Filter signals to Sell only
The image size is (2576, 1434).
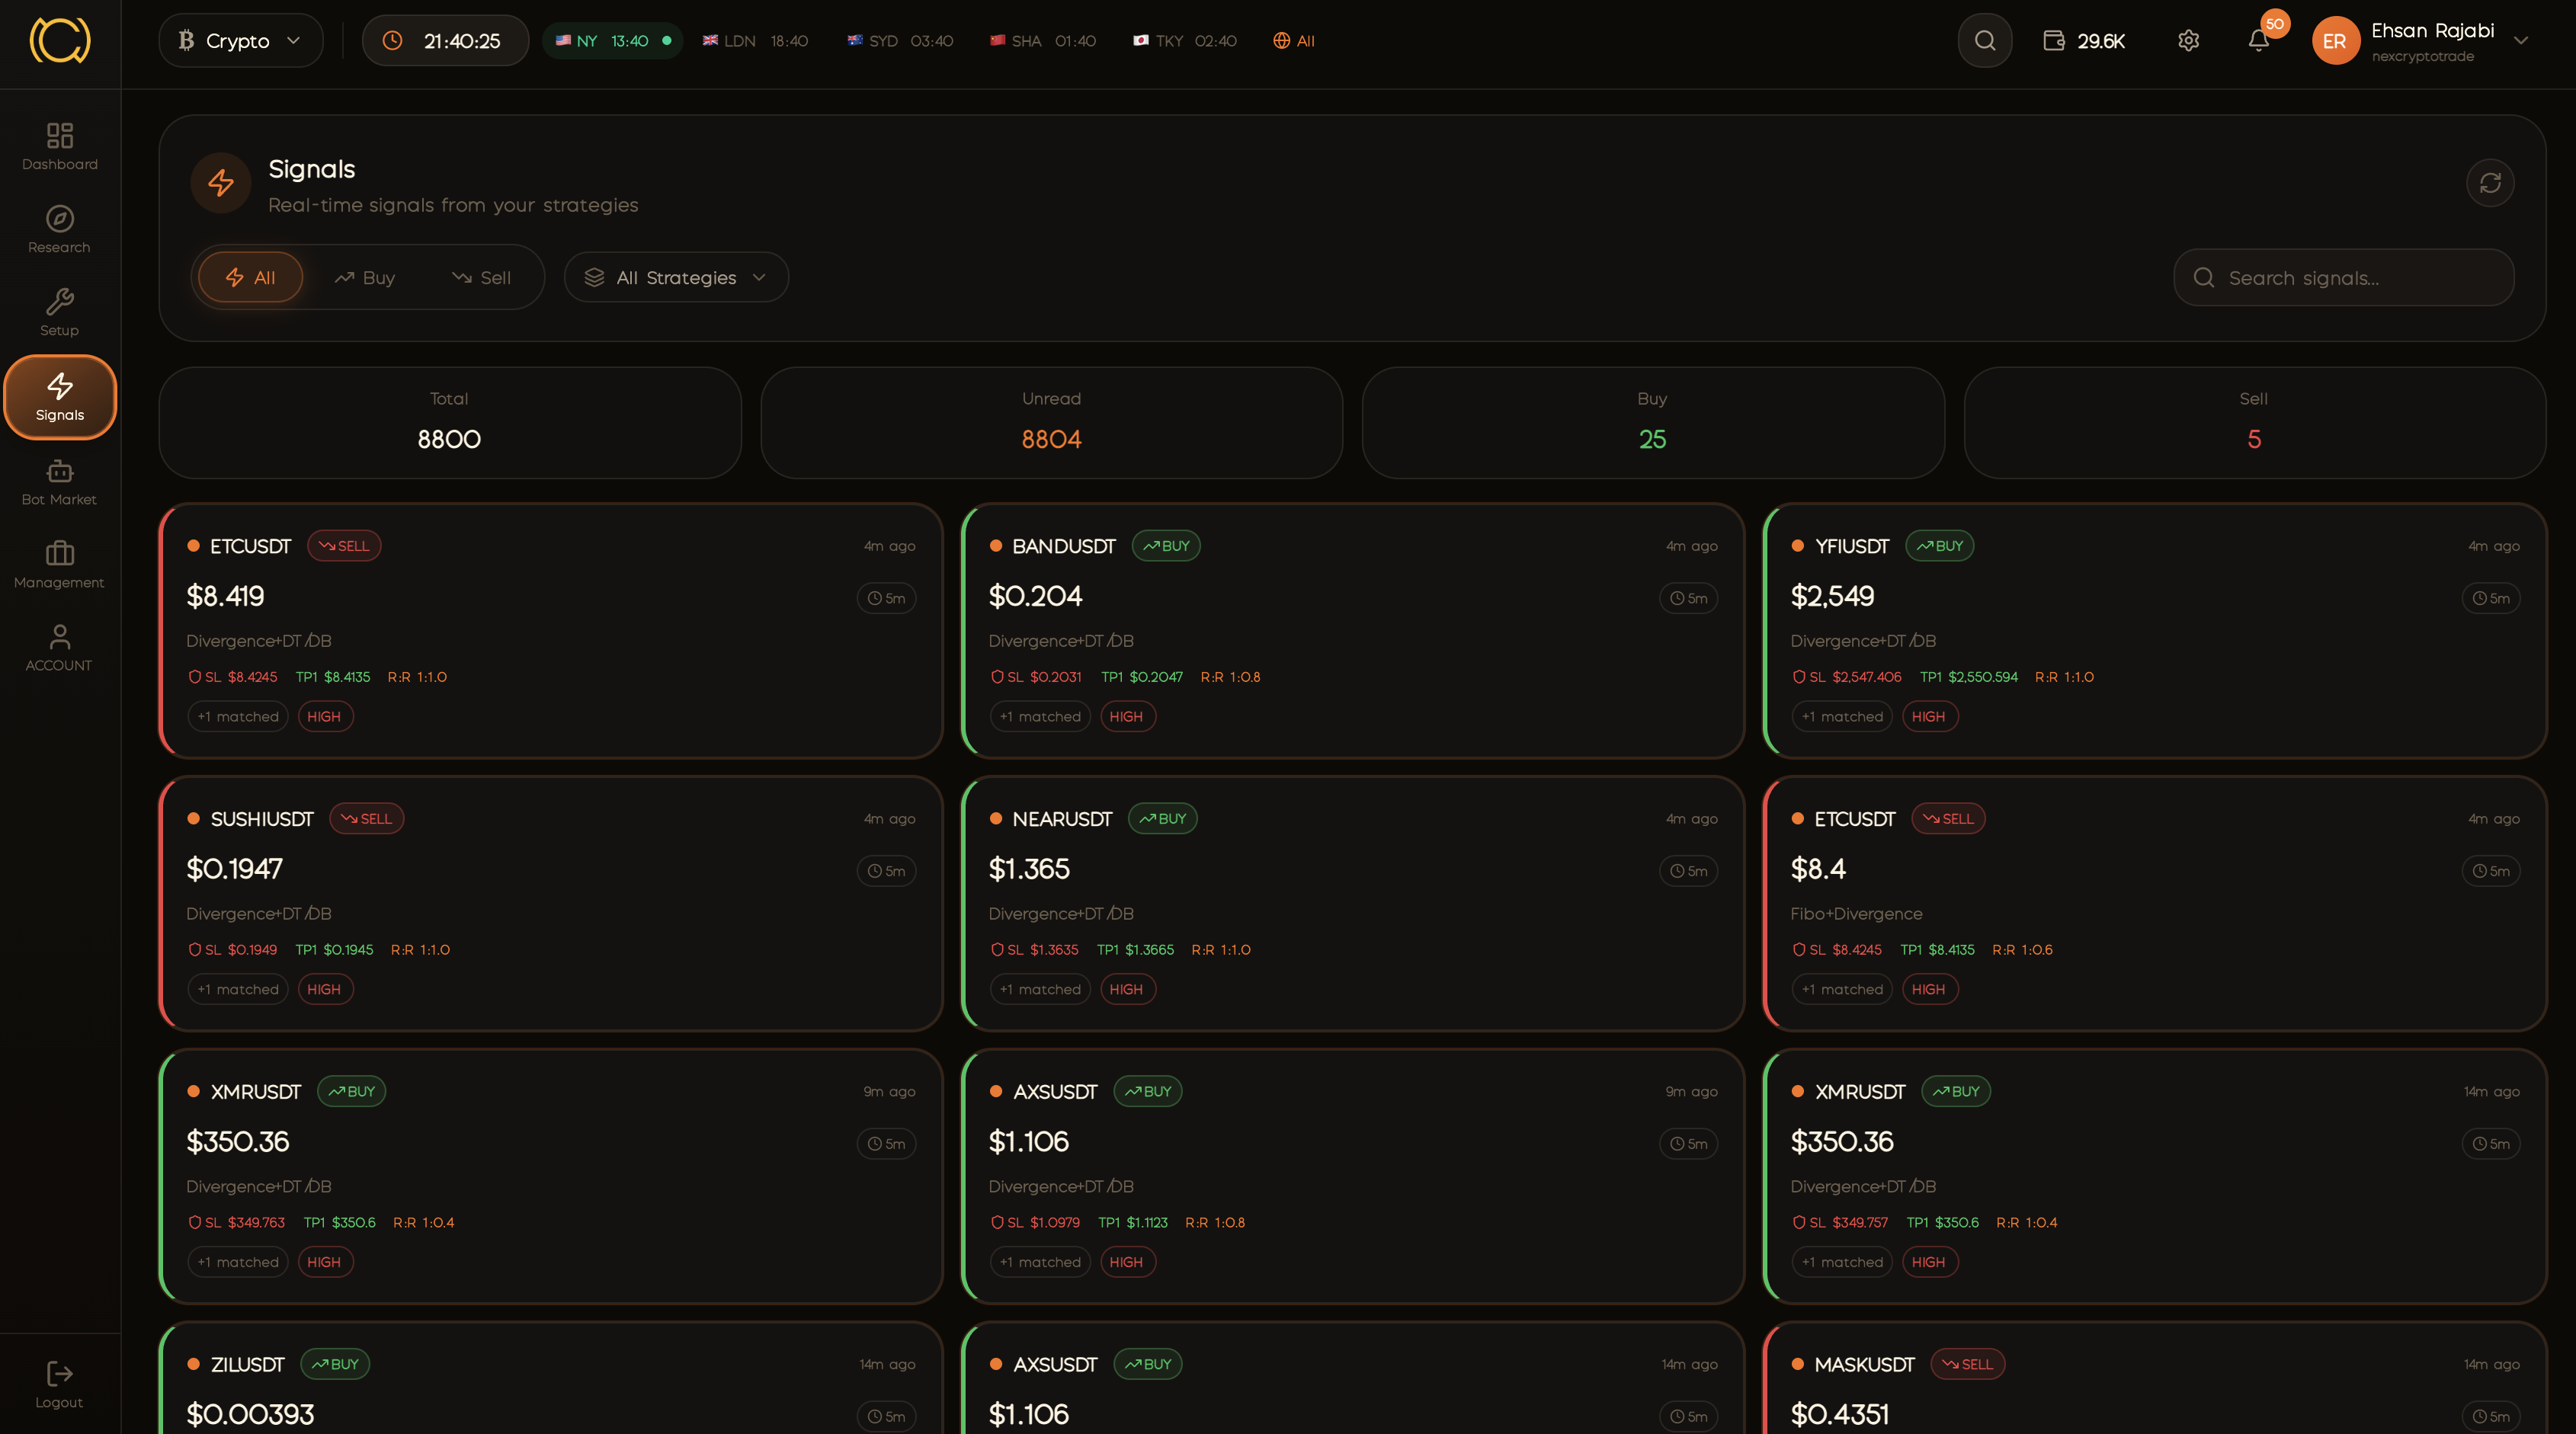point(481,278)
